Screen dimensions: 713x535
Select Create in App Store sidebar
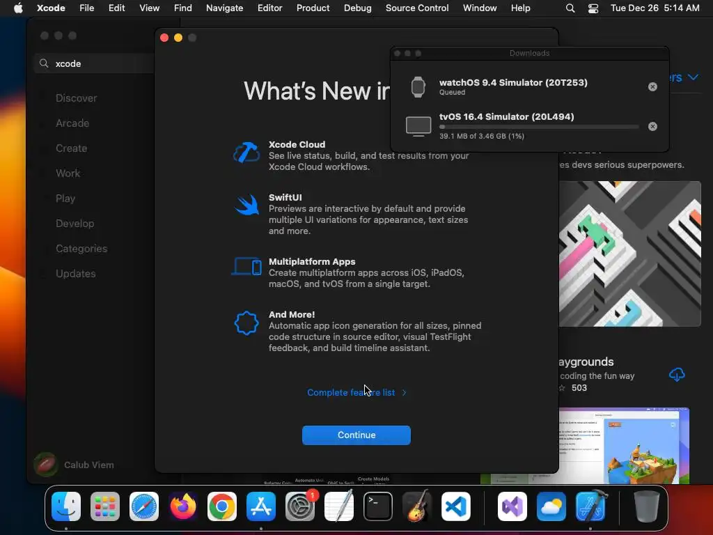(72, 148)
